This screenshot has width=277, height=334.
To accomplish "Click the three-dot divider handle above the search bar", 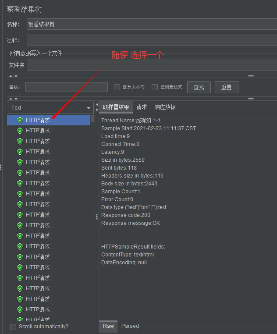I will click(x=251, y=76).
